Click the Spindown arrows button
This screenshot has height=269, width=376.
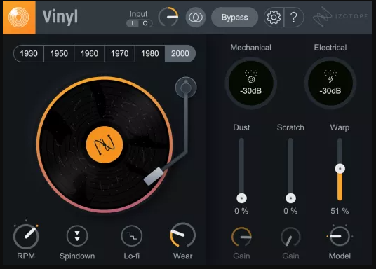(x=77, y=236)
